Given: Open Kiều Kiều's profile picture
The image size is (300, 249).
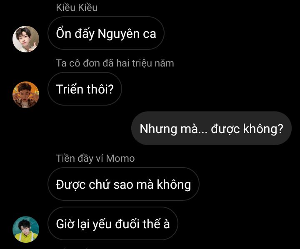Looking at the screenshot, I should (26, 39).
